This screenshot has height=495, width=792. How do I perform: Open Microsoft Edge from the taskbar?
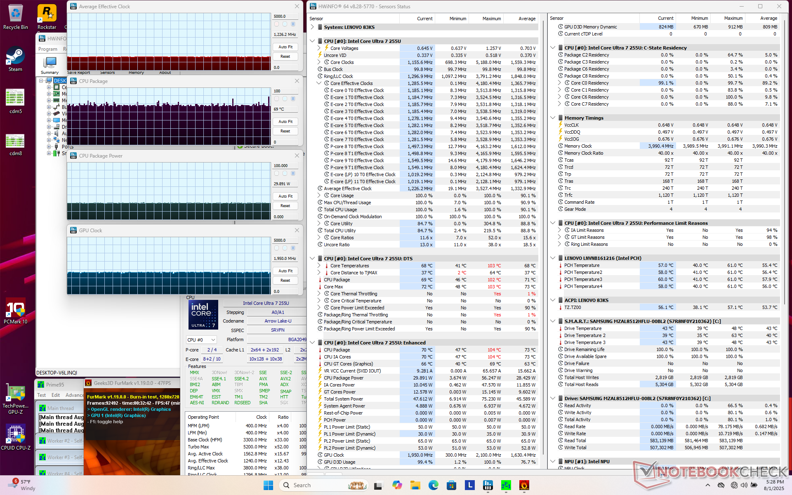[x=433, y=485]
